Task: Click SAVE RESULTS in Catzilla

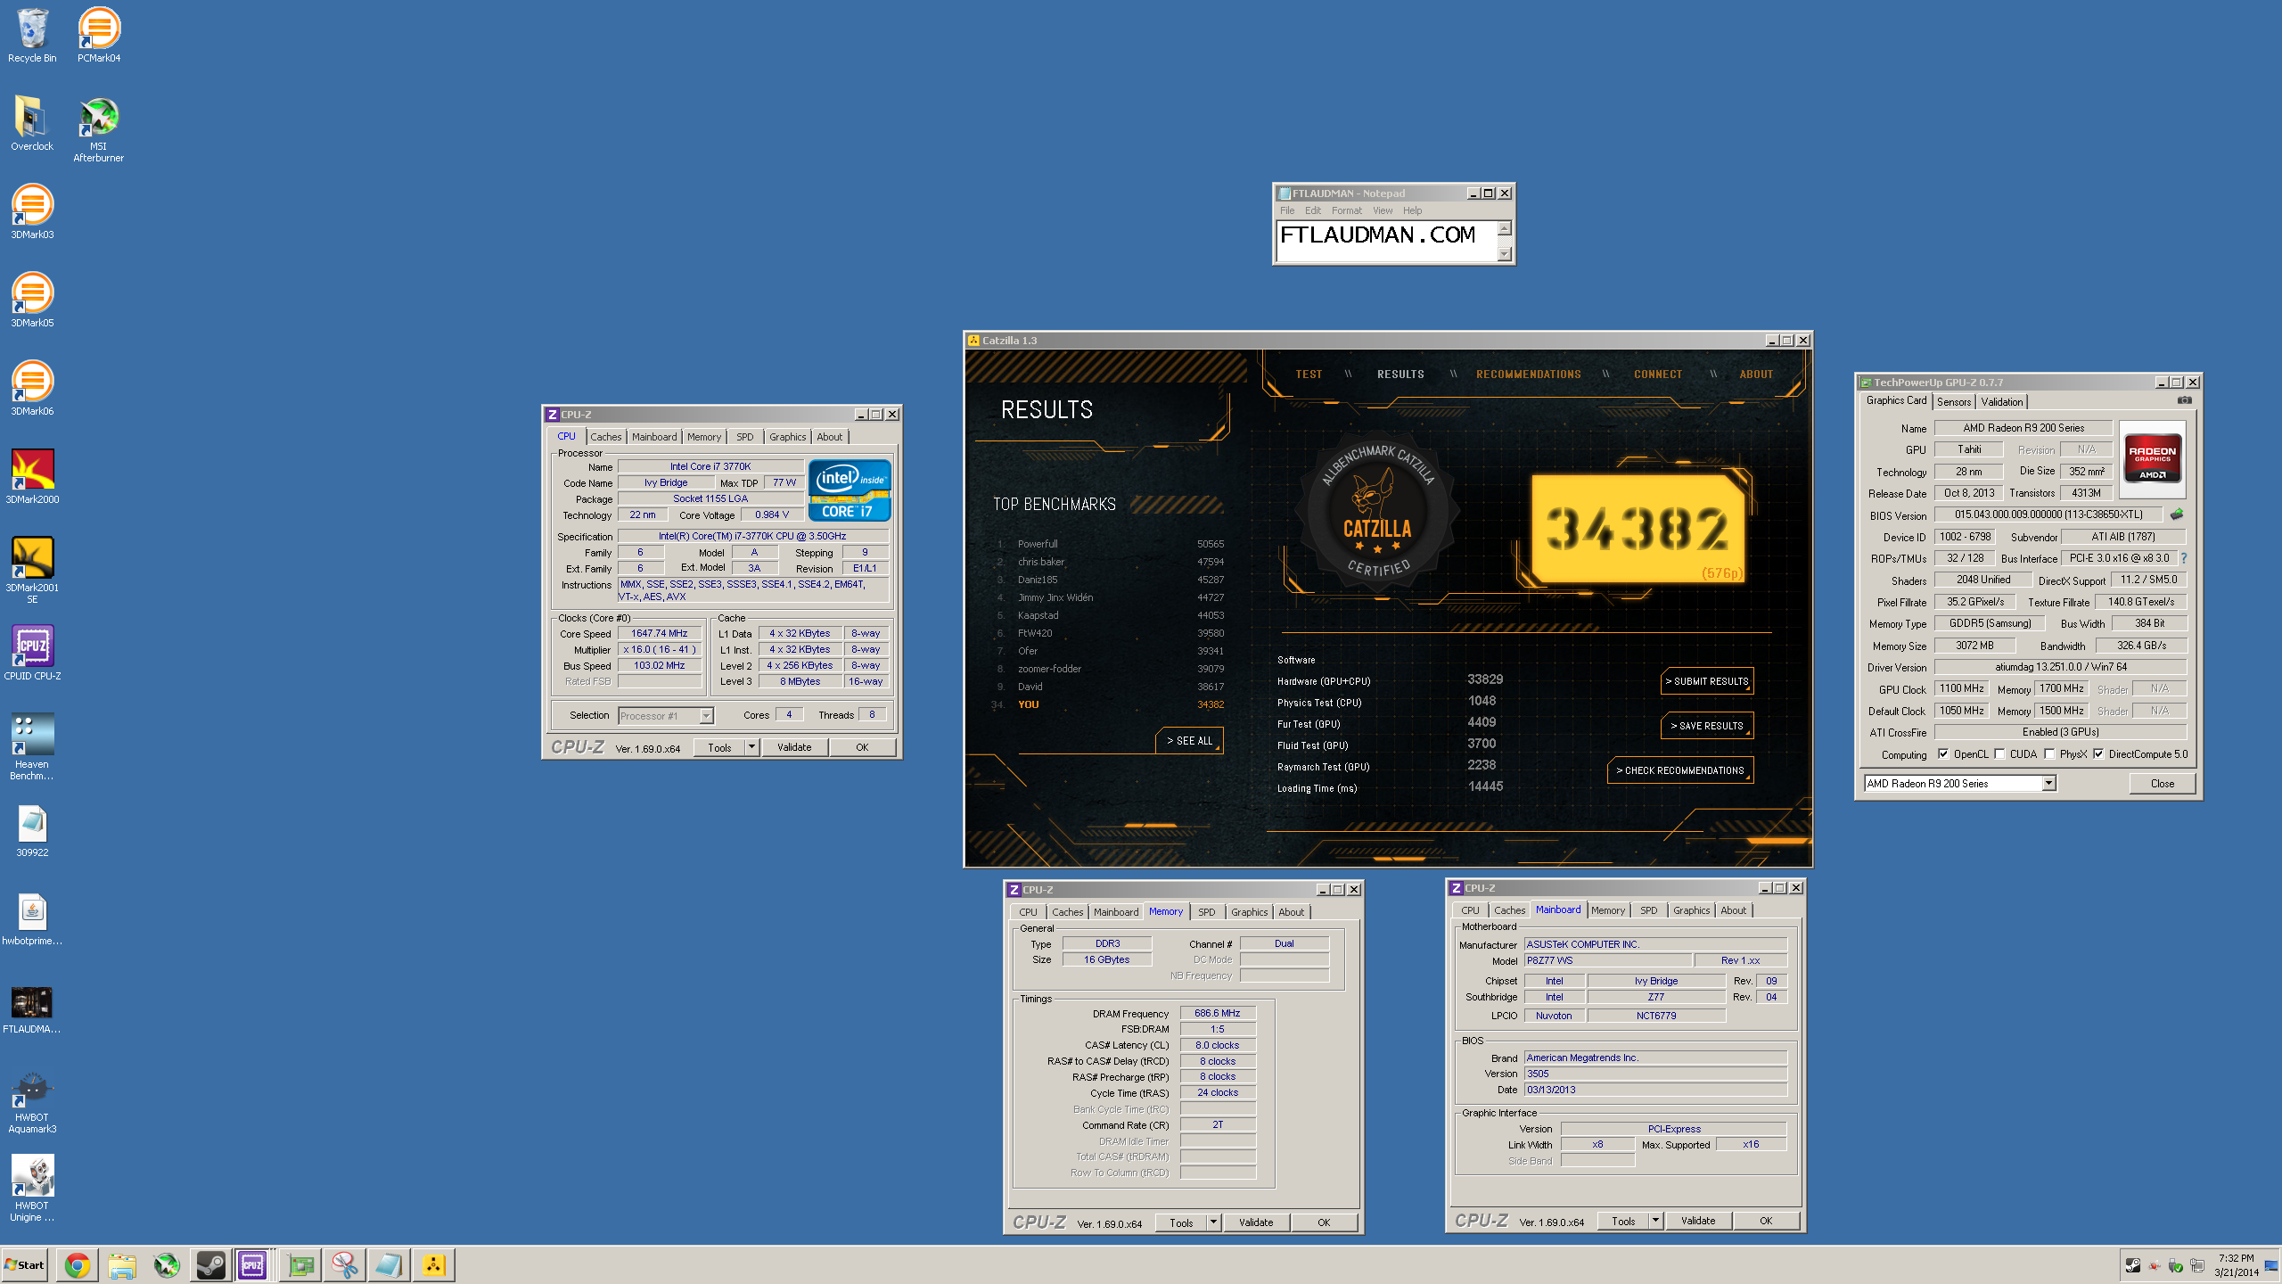Action: coord(1706,726)
